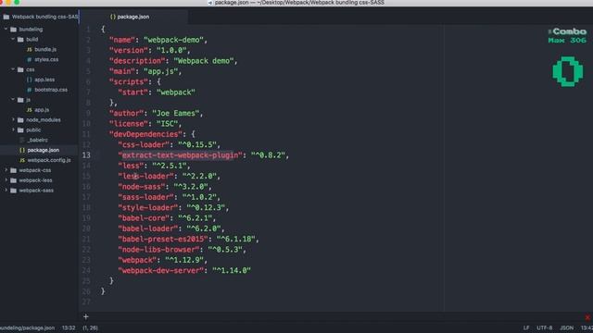Open the UTF-8 encoding selector
593x333 pixels.
(x=544, y=327)
